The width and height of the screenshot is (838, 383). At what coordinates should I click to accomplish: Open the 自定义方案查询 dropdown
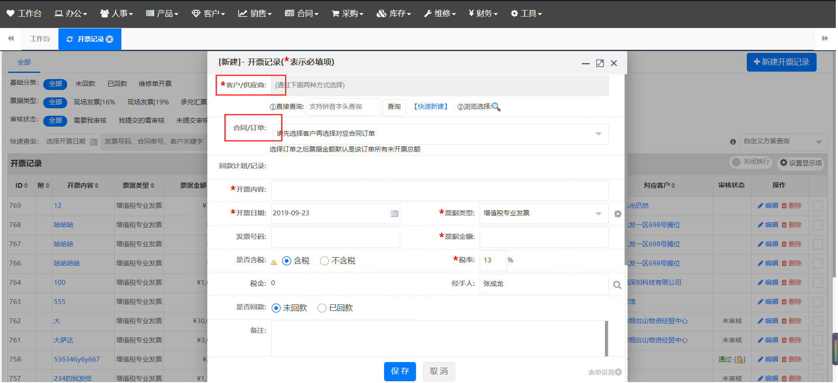(783, 142)
